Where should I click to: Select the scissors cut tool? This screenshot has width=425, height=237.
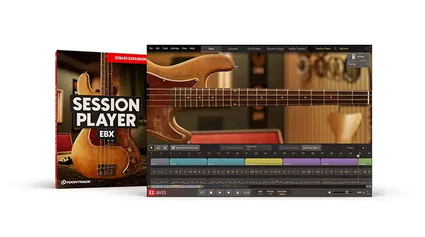pos(165,147)
